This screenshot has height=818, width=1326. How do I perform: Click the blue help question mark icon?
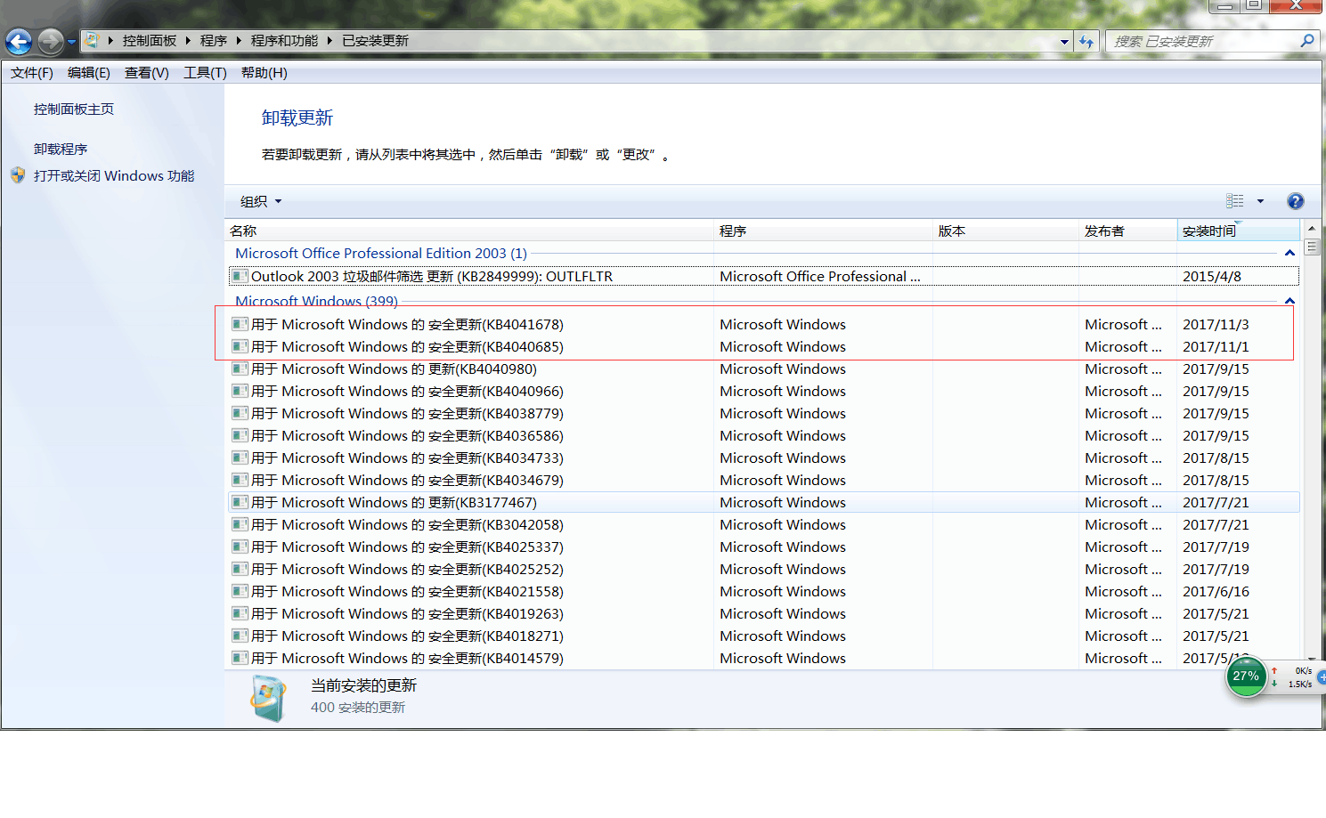click(1296, 201)
